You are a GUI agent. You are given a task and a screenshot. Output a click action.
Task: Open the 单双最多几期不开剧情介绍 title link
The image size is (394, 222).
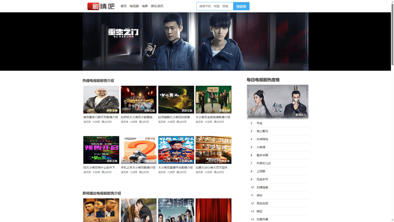click(101, 117)
